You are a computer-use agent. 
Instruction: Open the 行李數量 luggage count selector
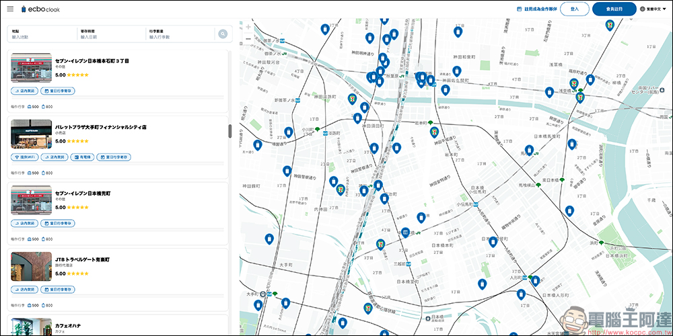click(x=178, y=34)
